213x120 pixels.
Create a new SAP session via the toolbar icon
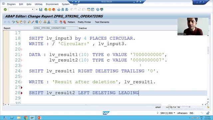89,9
